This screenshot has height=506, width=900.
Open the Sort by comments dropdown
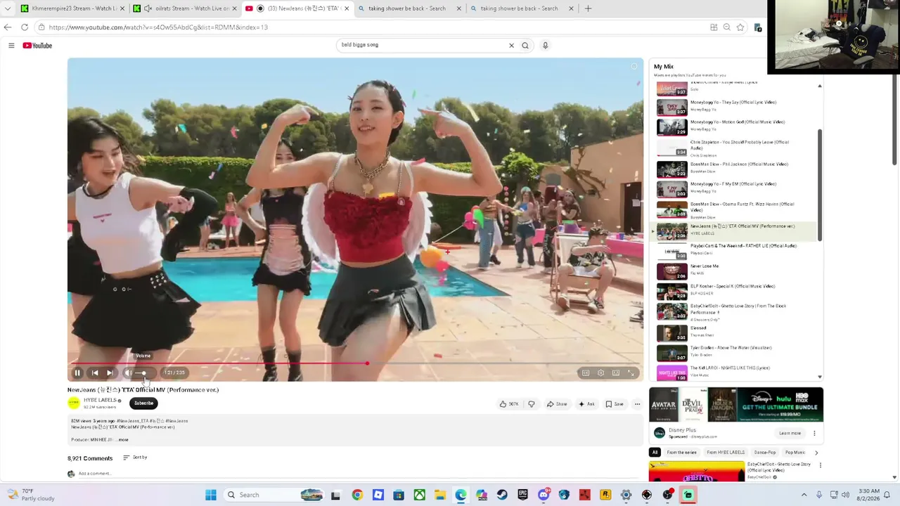[x=135, y=458]
